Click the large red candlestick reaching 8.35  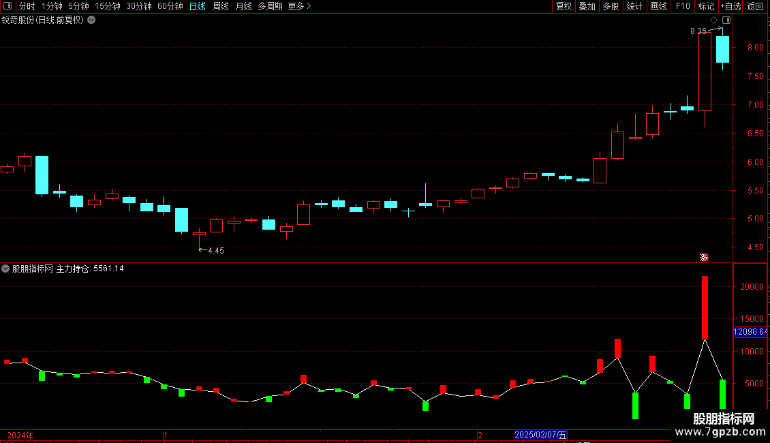(705, 72)
